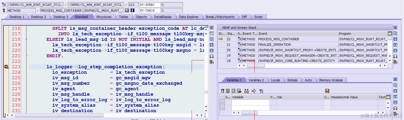Close the source code tool panel
The image size is (404, 120).
[212, 27]
